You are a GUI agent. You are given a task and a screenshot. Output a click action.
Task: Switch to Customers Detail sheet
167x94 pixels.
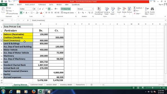[37, 85]
